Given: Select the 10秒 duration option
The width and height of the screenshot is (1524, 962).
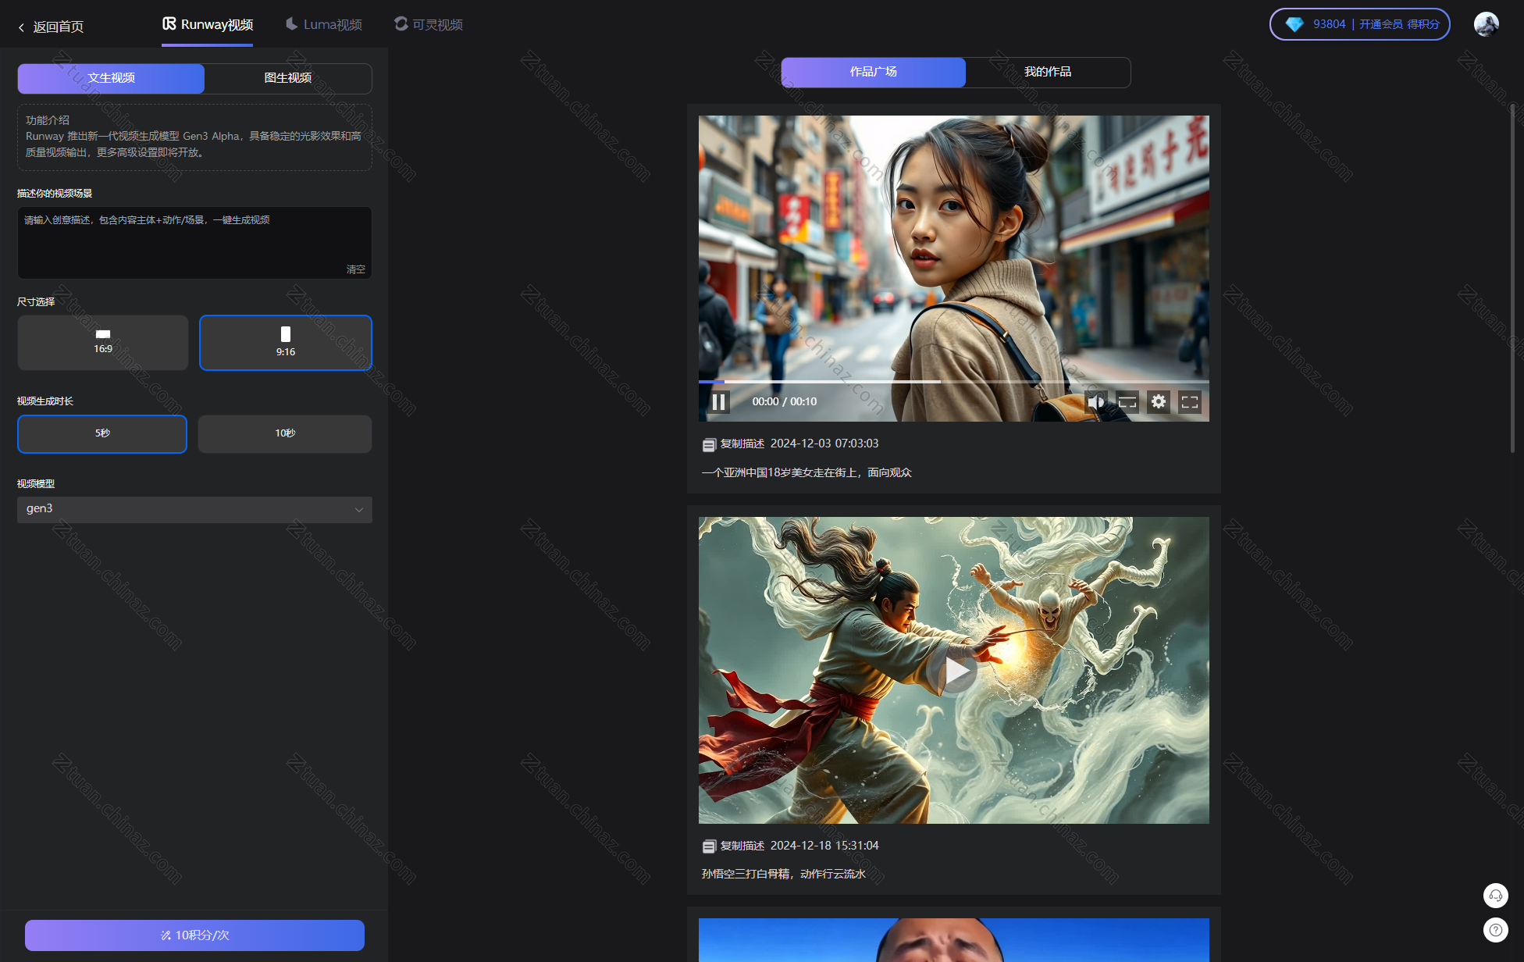Looking at the screenshot, I should [x=285, y=433].
